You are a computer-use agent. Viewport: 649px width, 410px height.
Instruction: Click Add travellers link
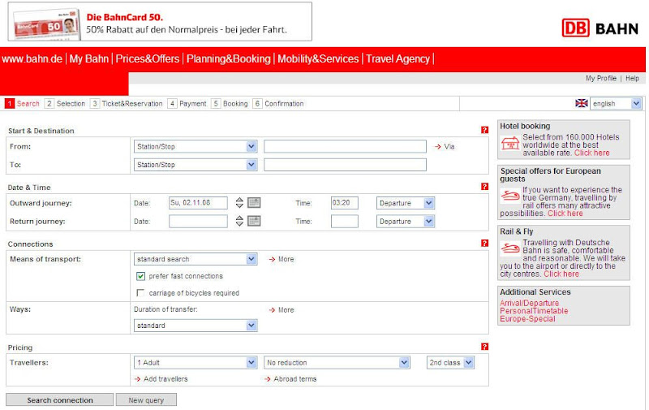tap(161, 378)
